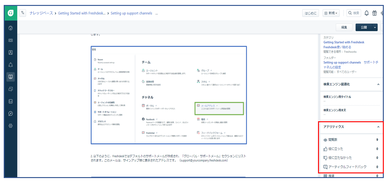The width and height of the screenshot is (390, 183).
Task: Click the Freshdesk headphone logo
Action: (11, 13)
